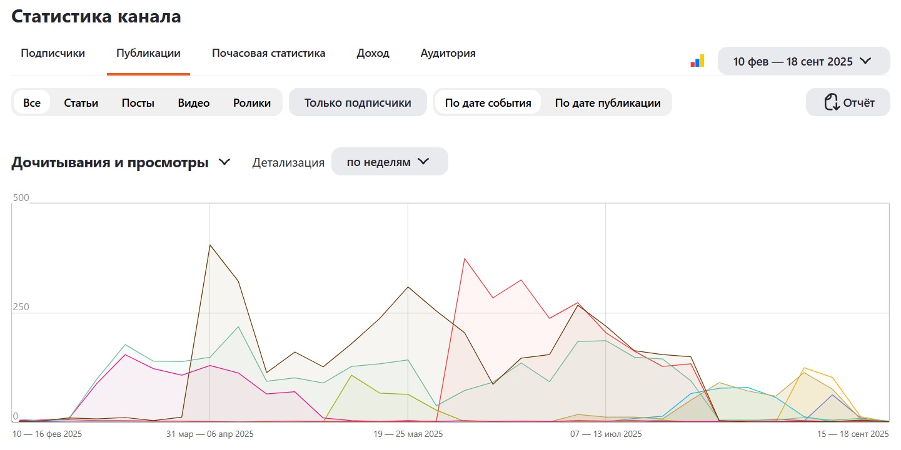Select По дате события option
The image size is (901, 450).
[x=488, y=102]
